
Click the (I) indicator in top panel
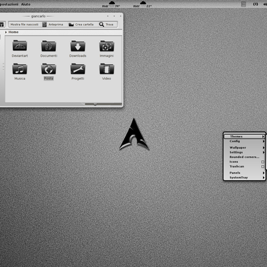tap(256, 4)
